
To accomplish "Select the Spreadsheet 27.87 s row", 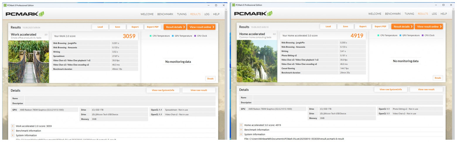I will tap(95, 56).
